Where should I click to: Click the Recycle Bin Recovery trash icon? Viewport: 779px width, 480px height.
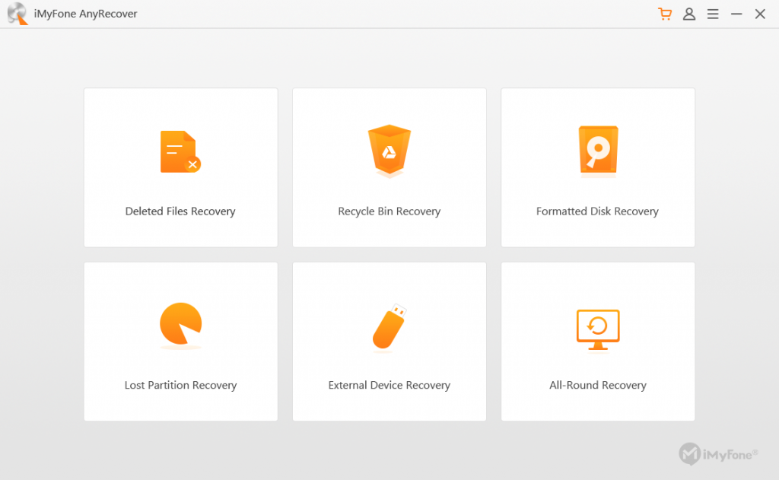(x=389, y=150)
